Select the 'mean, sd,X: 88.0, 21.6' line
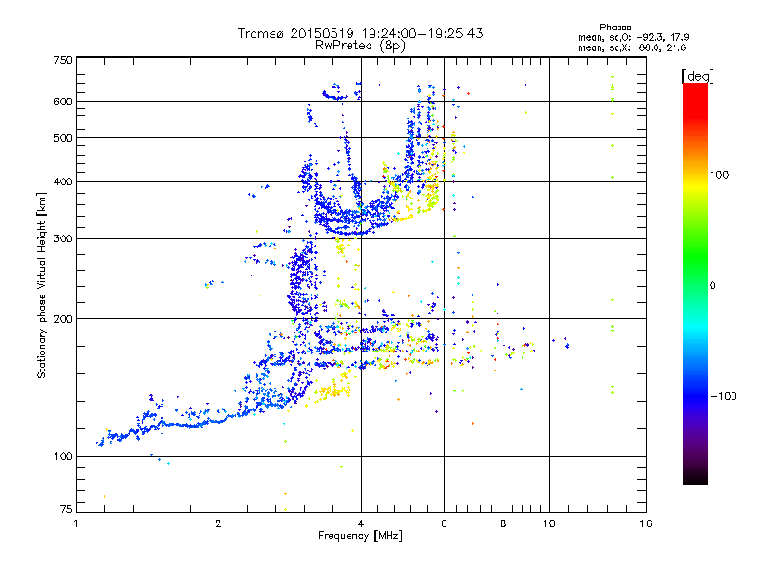This screenshot has height=570, width=760. pos(632,47)
